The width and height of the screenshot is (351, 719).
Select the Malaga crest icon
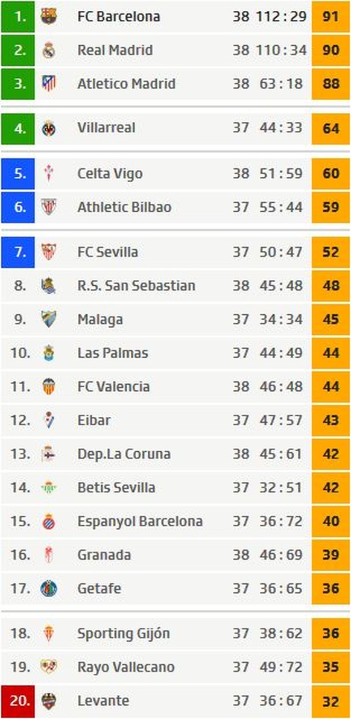pos(49,319)
